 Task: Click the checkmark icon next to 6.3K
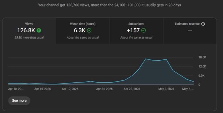click(89, 30)
